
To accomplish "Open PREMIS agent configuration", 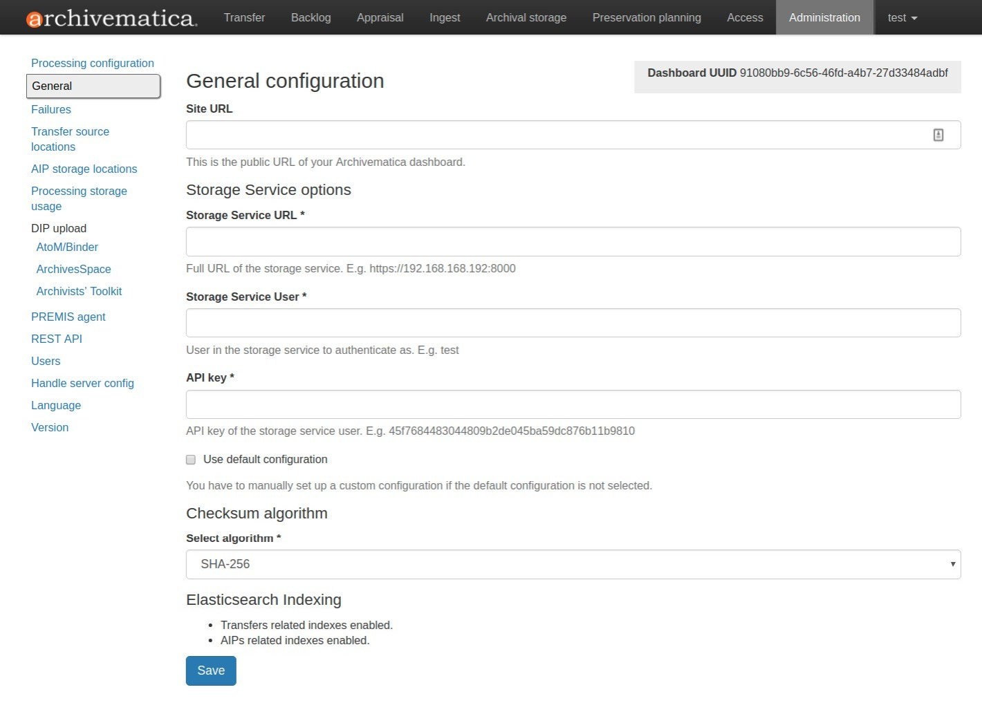I will tap(68, 317).
